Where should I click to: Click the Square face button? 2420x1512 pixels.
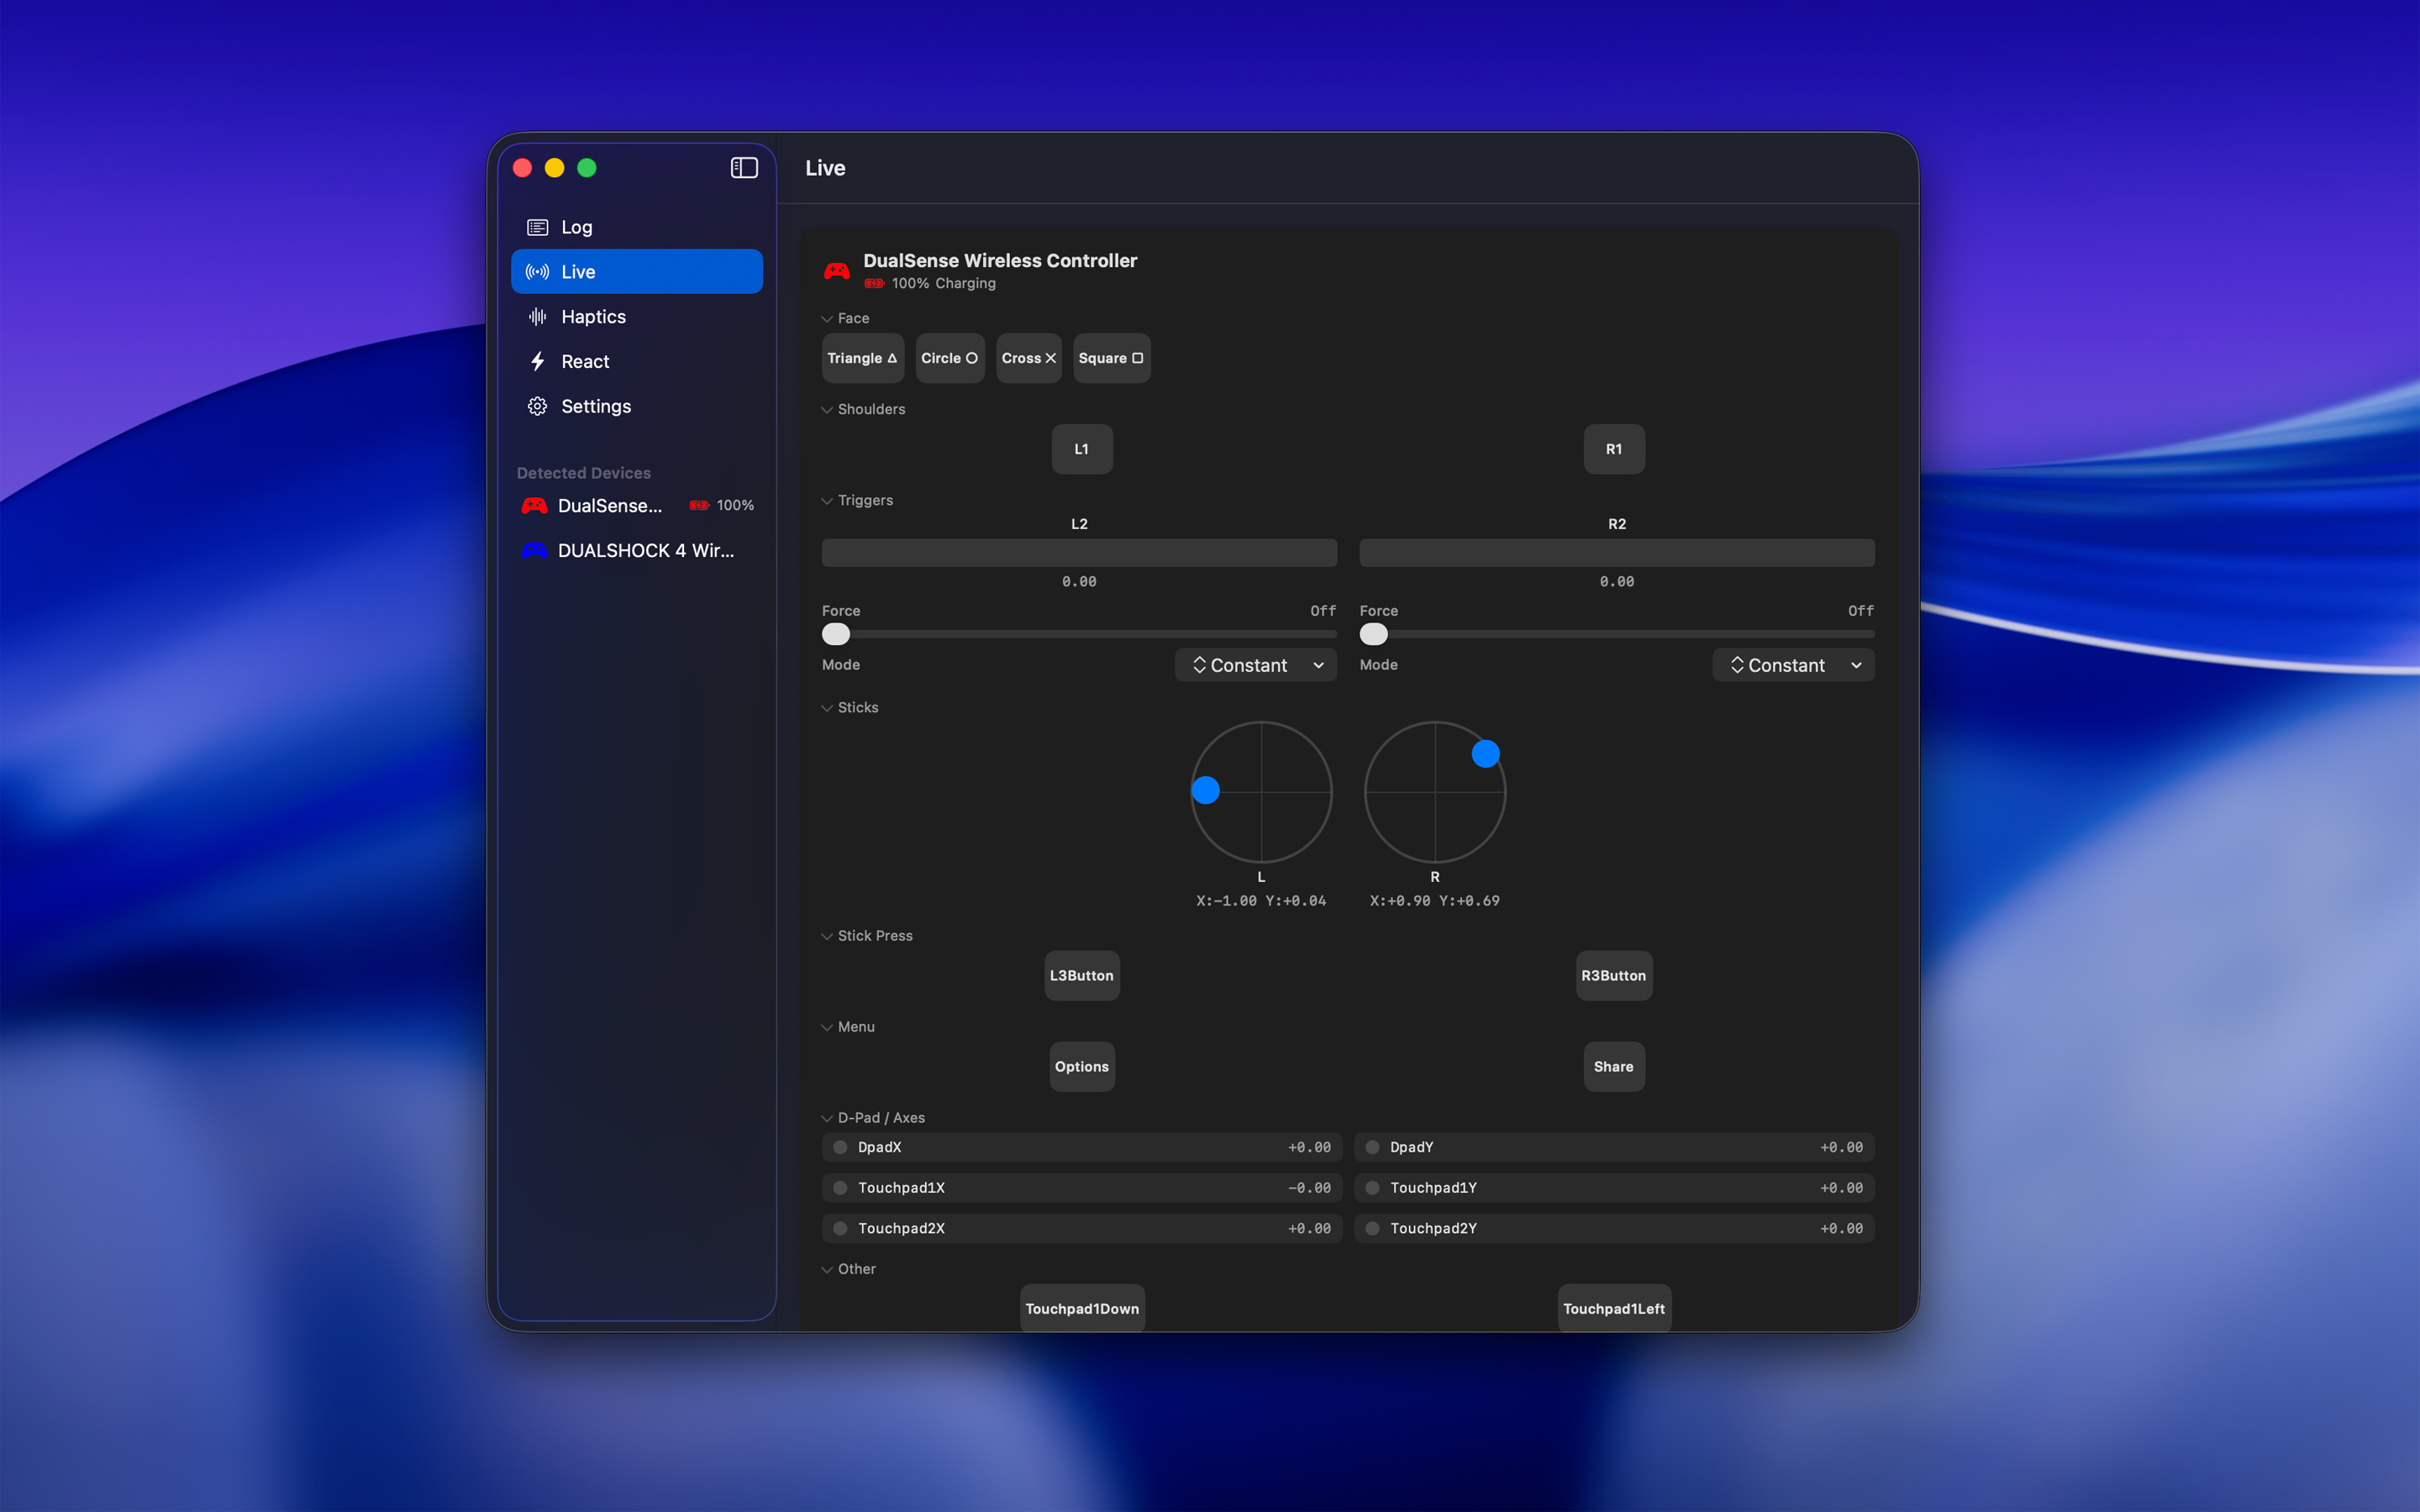coord(1112,358)
